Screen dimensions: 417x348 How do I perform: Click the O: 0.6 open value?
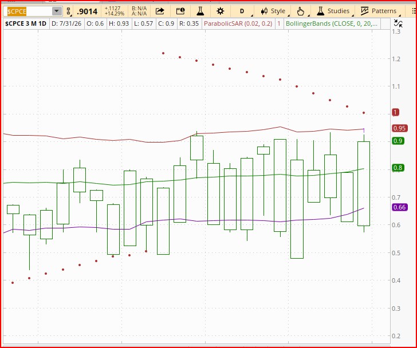95,23
